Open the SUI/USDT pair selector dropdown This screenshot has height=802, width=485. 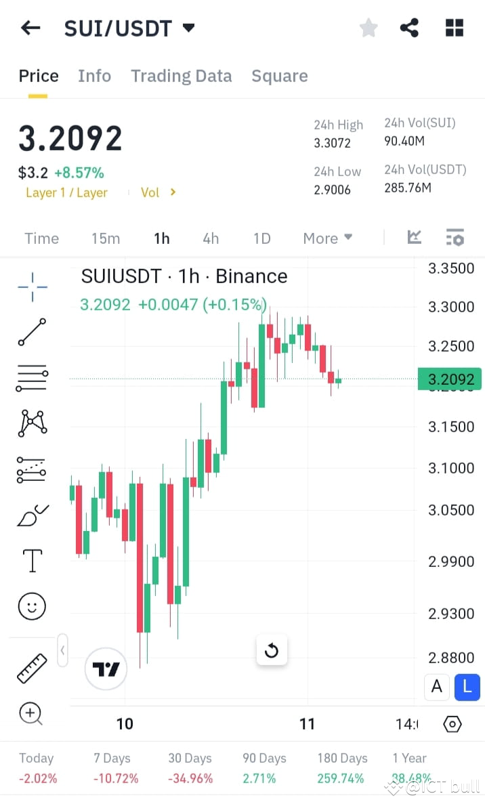[x=188, y=28]
